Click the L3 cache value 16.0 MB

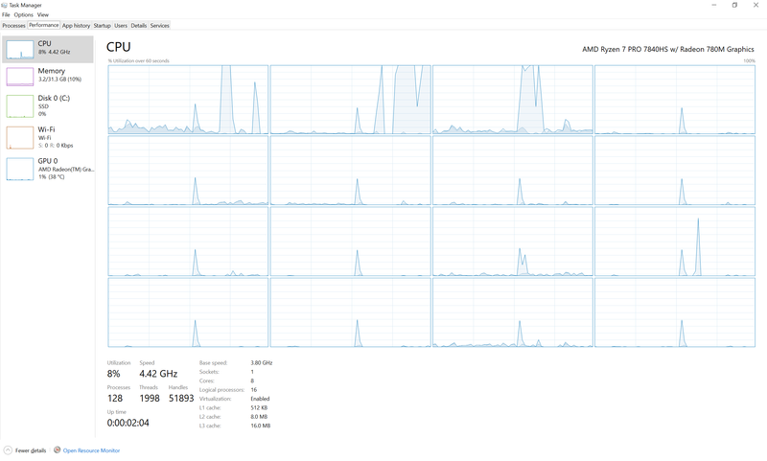tap(261, 426)
